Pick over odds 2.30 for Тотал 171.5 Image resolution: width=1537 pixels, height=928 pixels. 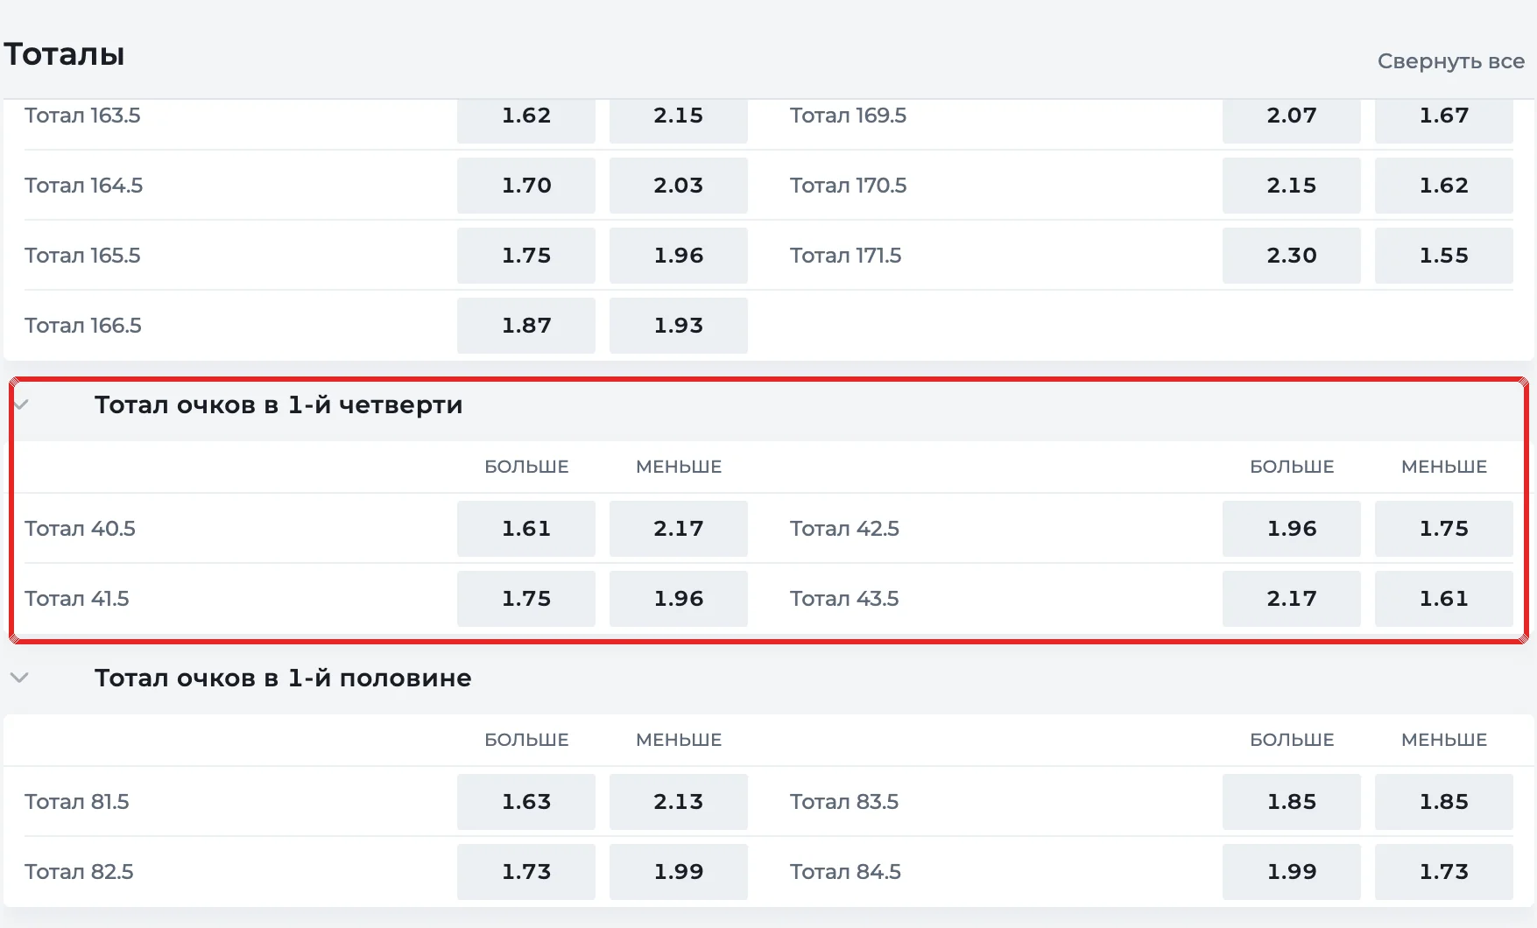point(1292,256)
